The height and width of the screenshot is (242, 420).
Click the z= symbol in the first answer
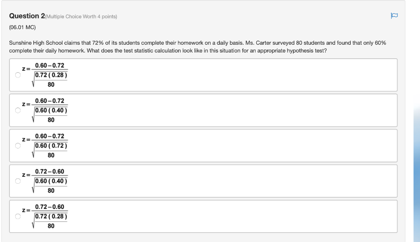point(25,69)
